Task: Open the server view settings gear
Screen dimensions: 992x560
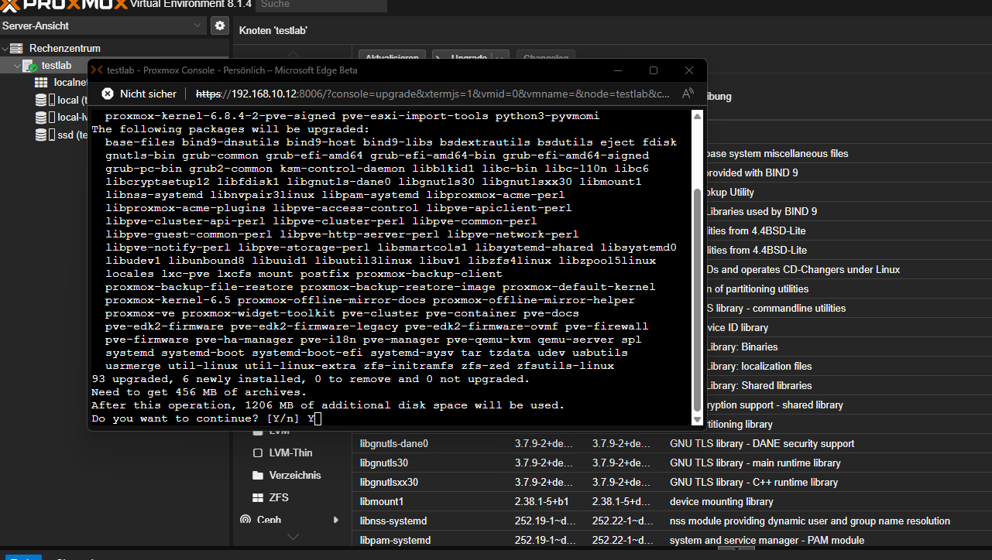Action: pyautogui.click(x=220, y=26)
